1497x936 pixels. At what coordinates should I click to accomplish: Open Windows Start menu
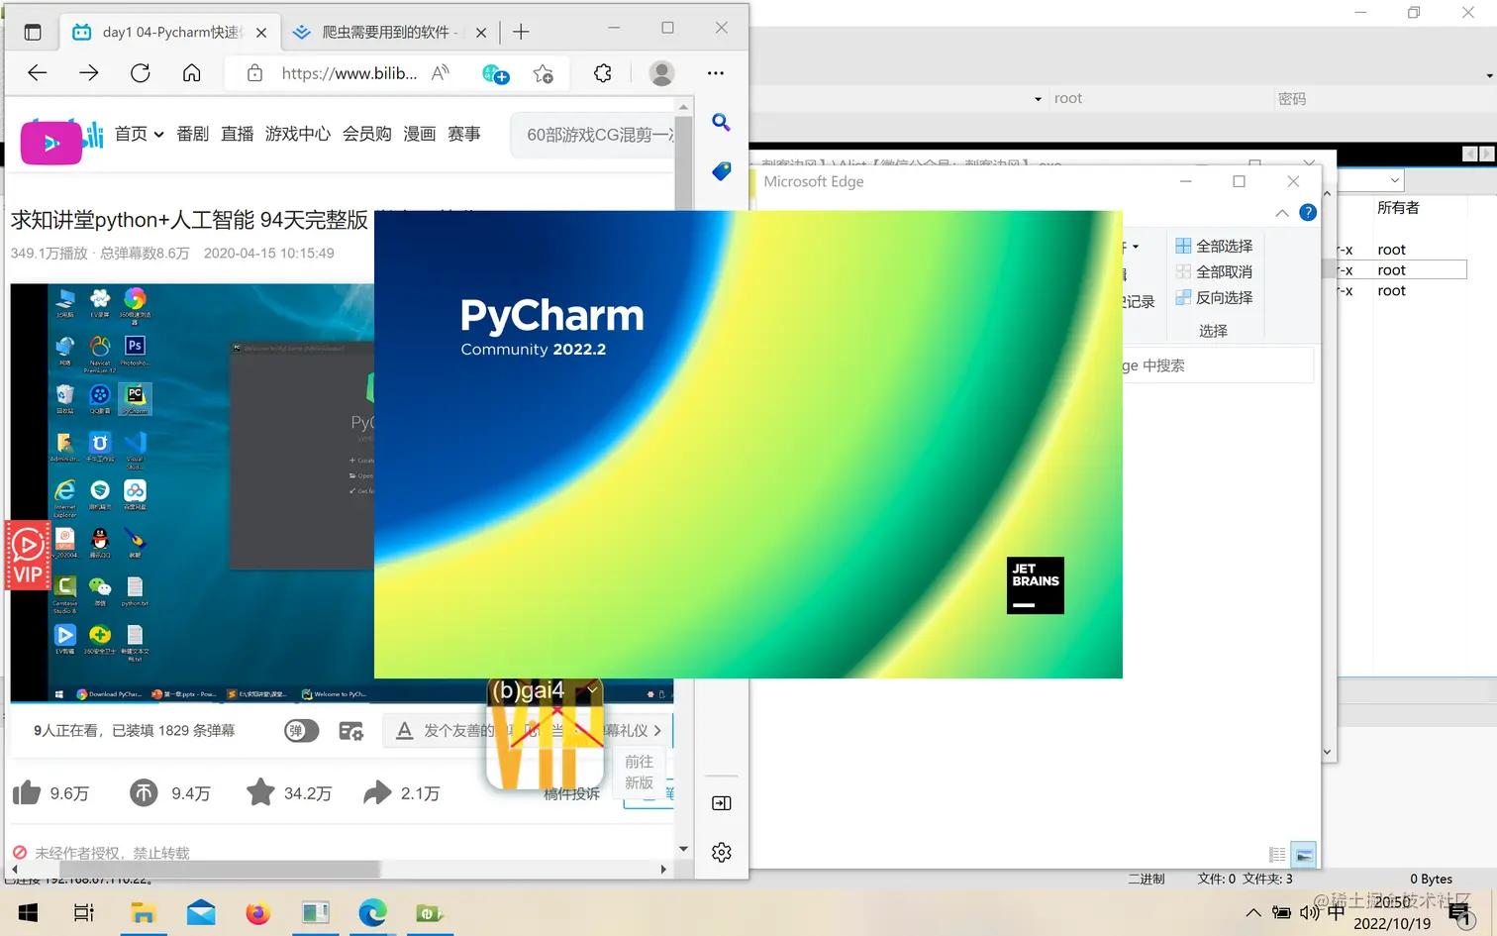[28, 912]
